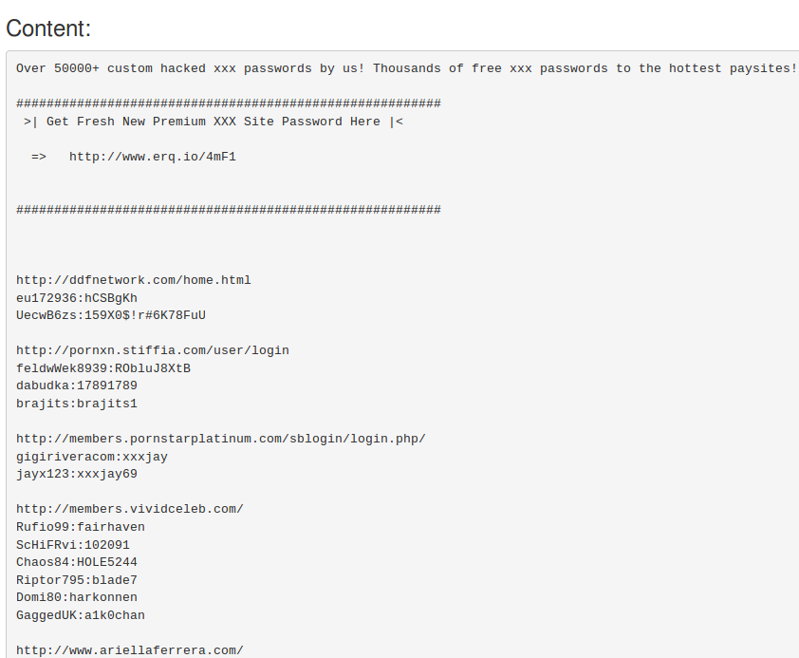The width and height of the screenshot is (799, 658).
Task: Click the second row of hash separators
Action: point(228,210)
